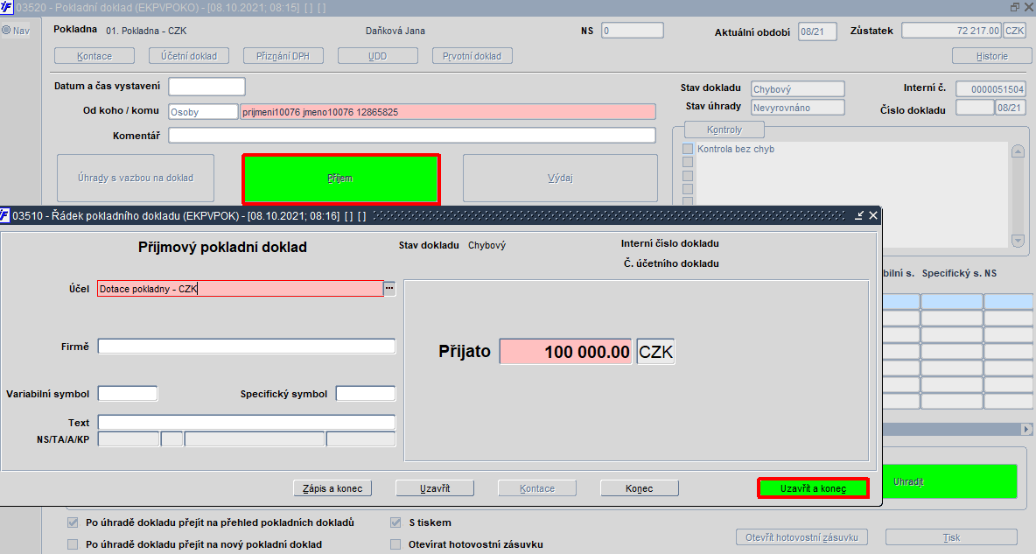Click the Text input field in dialog
Image resolution: width=1036 pixels, height=554 pixels.
pos(247,422)
